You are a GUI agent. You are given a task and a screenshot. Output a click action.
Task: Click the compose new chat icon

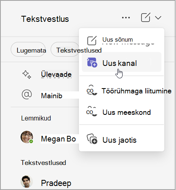pyautogui.click(x=146, y=17)
